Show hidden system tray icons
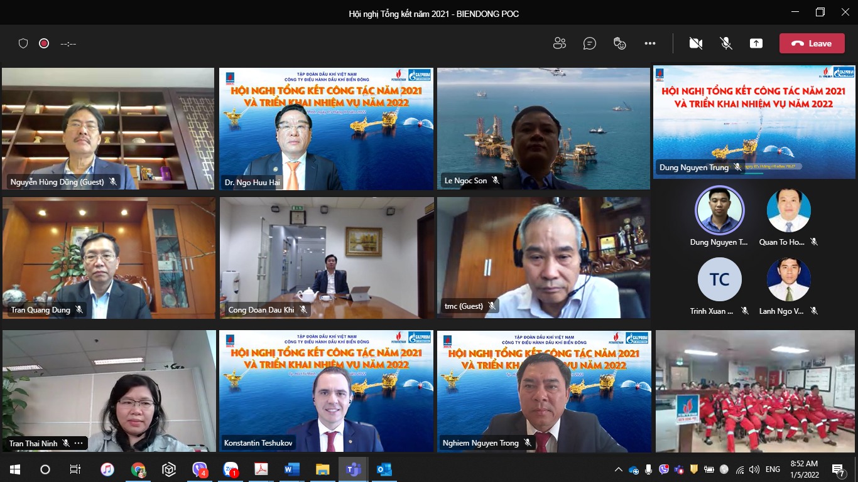858x482 pixels. point(619,469)
